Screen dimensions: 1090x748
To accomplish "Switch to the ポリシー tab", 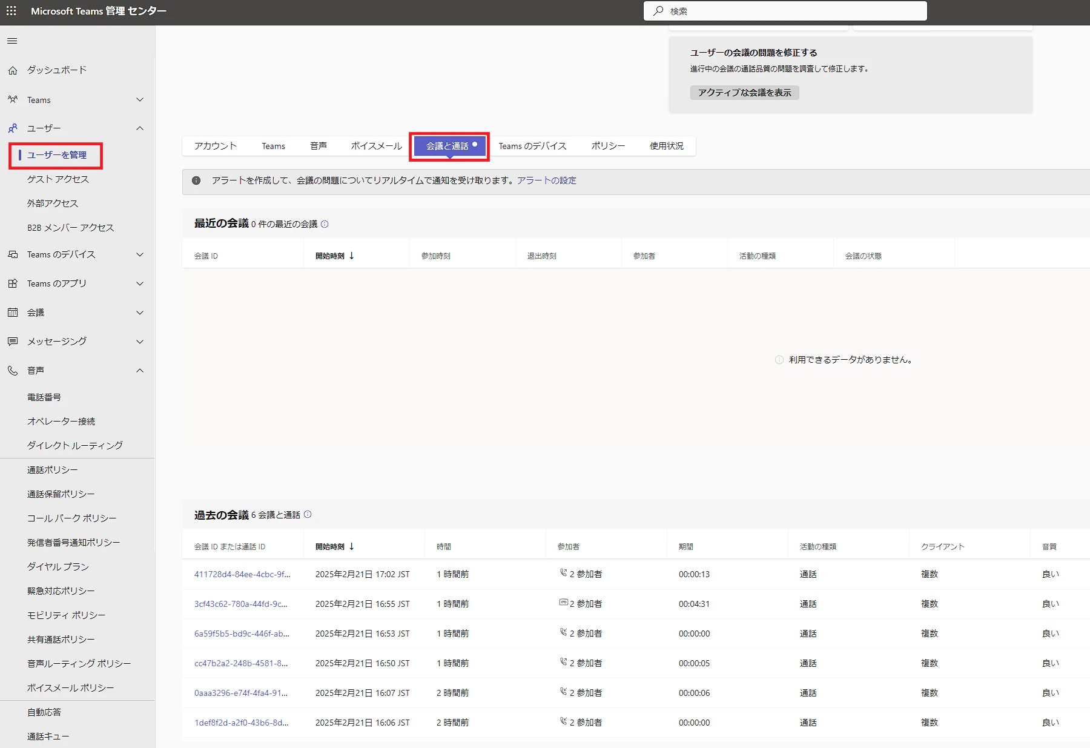I will click(x=608, y=146).
